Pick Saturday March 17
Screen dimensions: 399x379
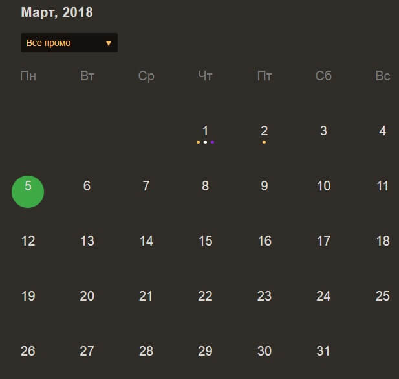coord(323,241)
